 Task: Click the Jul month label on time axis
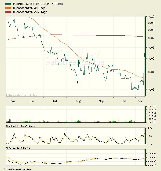55,101
